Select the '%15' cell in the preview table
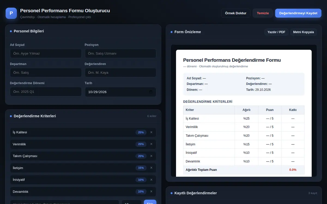 (247, 144)
